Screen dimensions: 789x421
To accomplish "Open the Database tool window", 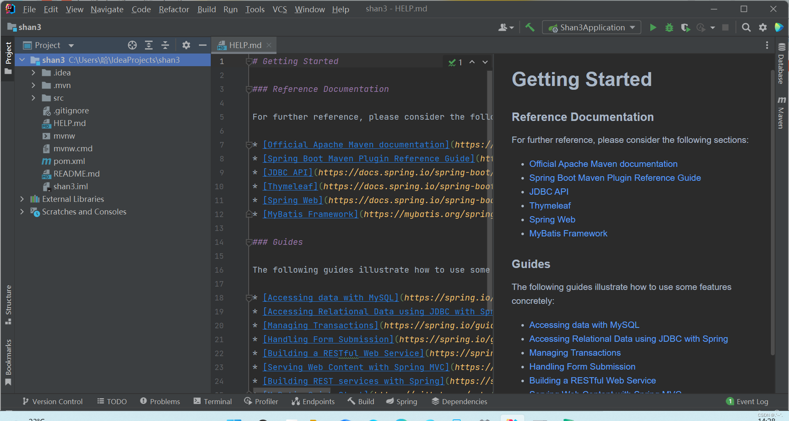I will tap(781, 63).
